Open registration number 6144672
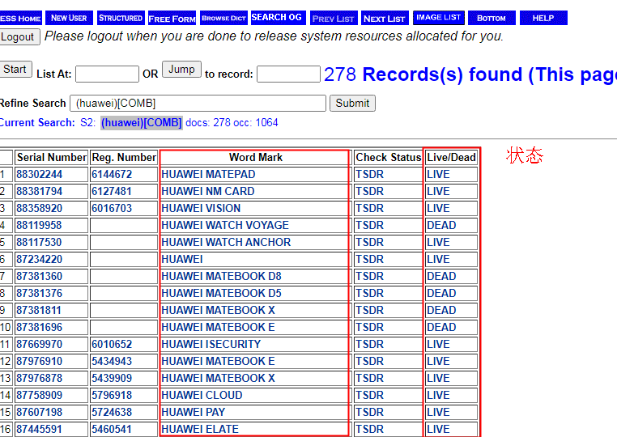Viewport: 617px width, 437px height. tap(112, 174)
